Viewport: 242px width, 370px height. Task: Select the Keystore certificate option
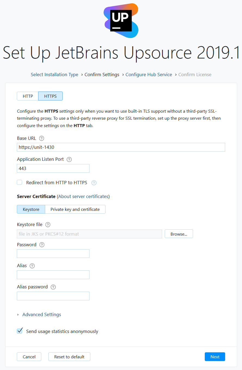point(31,209)
